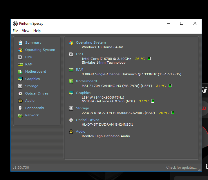Viewport: 208px width, 180px height.
Task: Click the Optical Drives disc icon in sidebar
Action: (20, 94)
